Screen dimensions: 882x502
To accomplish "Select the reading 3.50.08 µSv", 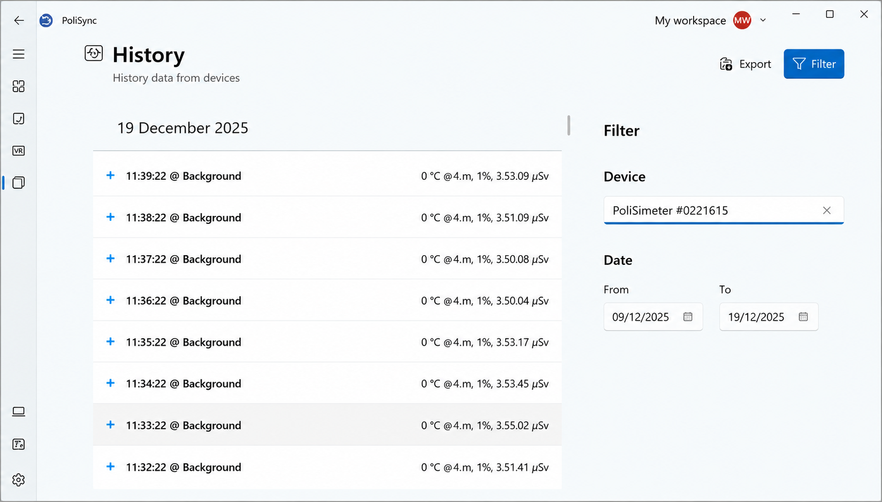I will click(522, 259).
